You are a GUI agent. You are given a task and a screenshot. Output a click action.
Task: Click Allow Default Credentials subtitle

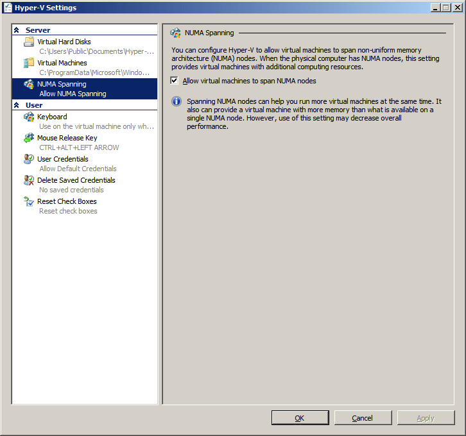tap(78, 169)
